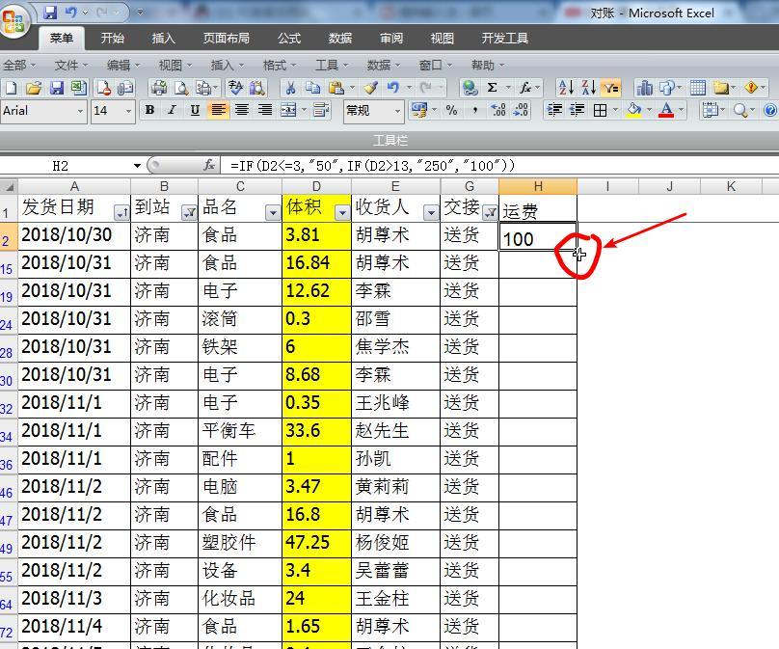Image resolution: width=779 pixels, height=649 pixels.
Task: Open the 编辑 classic menu
Action: click(x=122, y=66)
